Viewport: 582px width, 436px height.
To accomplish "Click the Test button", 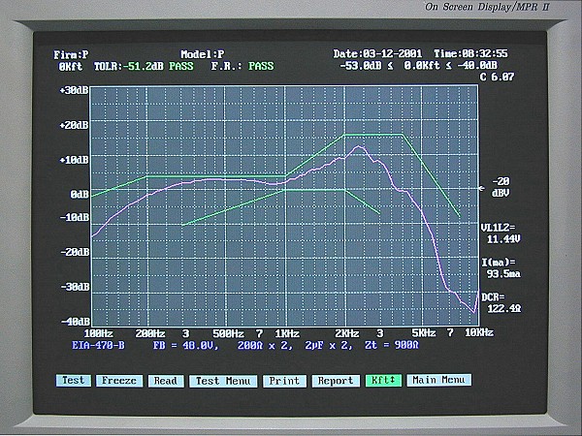I will tap(73, 381).
